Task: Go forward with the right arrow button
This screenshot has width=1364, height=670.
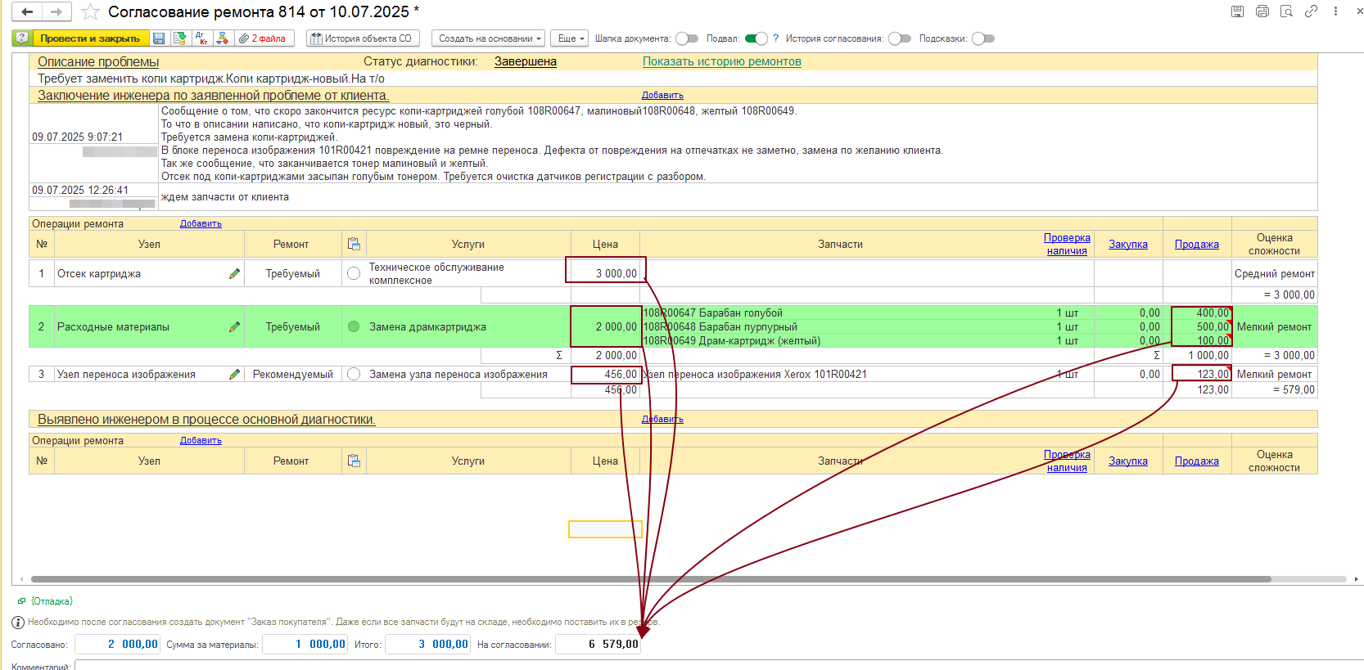Action: pyautogui.click(x=56, y=11)
